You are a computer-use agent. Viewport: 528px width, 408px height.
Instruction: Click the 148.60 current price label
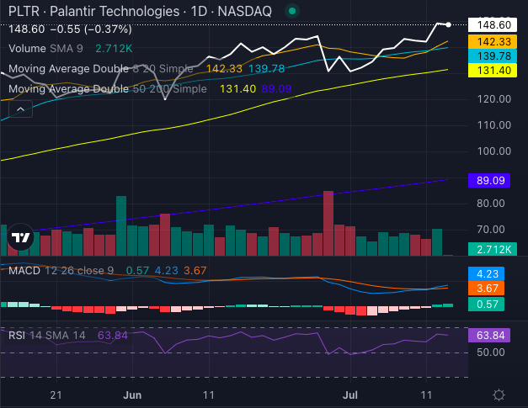click(493, 25)
